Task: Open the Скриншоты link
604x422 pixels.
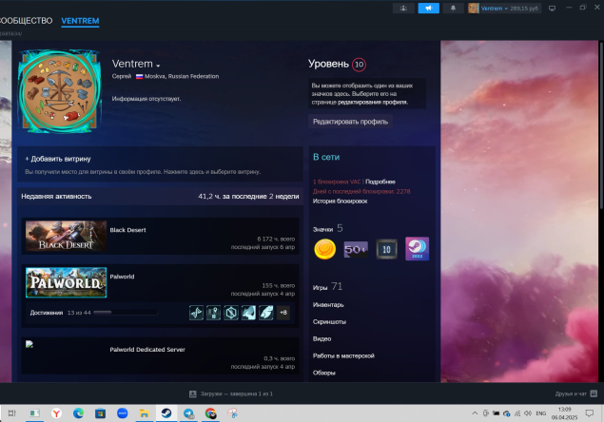Action: 329,322
